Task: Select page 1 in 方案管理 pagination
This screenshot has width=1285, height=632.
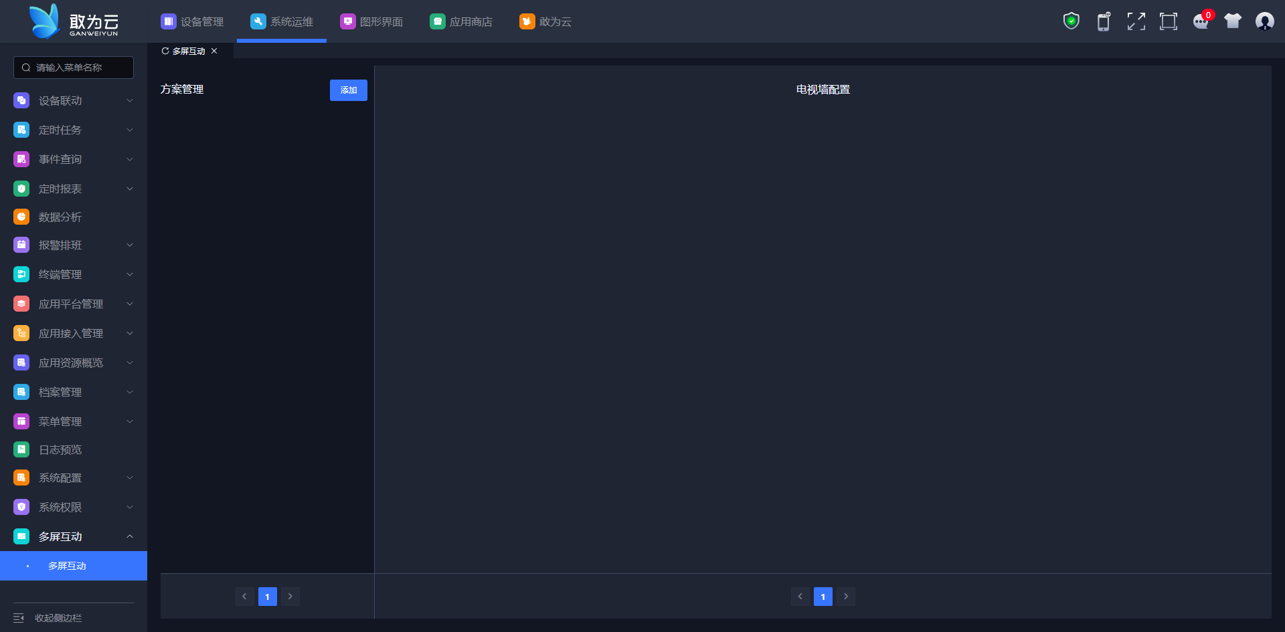Action: click(x=267, y=597)
